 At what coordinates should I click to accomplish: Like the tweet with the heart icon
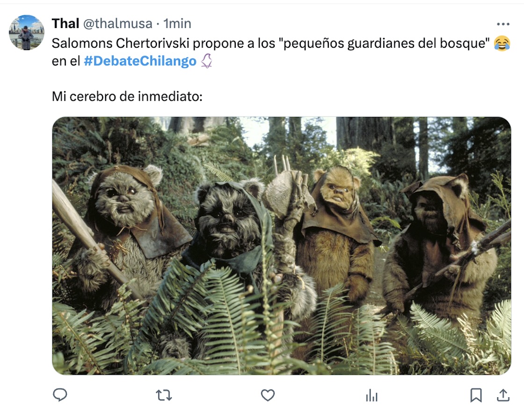pyautogui.click(x=268, y=395)
